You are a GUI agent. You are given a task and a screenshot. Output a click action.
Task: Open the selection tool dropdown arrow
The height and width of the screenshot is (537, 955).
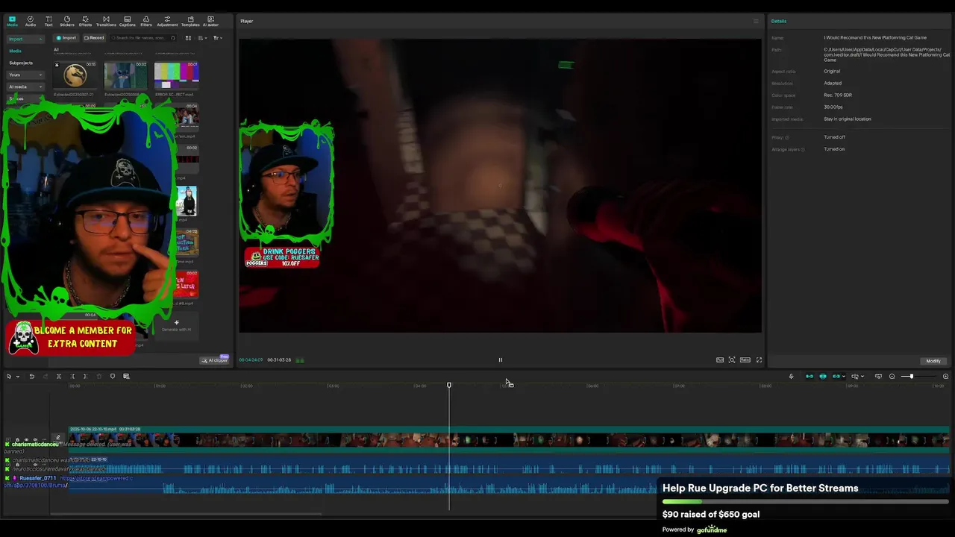(18, 377)
